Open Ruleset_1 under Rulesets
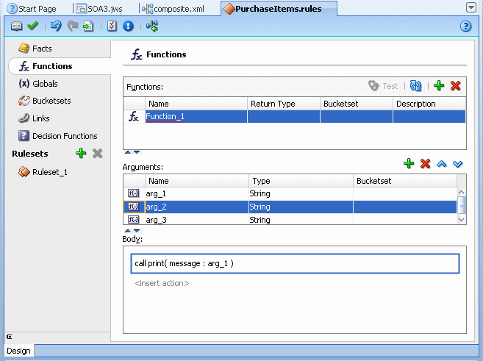The width and height of the screenshot is (483, 361). 43,172
